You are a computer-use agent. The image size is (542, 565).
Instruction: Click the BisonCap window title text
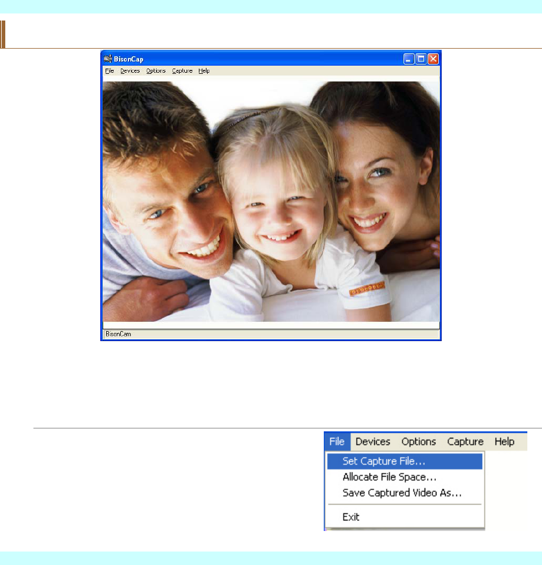(128, 59)
